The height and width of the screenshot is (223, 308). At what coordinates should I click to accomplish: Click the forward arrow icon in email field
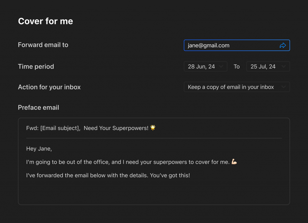point(283,45)
